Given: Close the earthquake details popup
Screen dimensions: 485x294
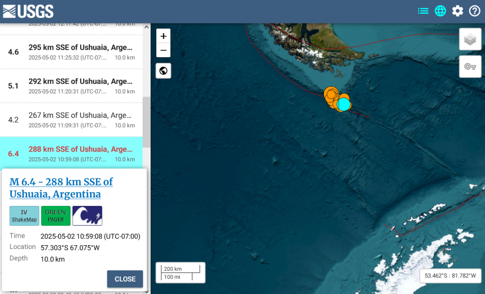Looking at the screenshot, I should [x=125, y=279].
